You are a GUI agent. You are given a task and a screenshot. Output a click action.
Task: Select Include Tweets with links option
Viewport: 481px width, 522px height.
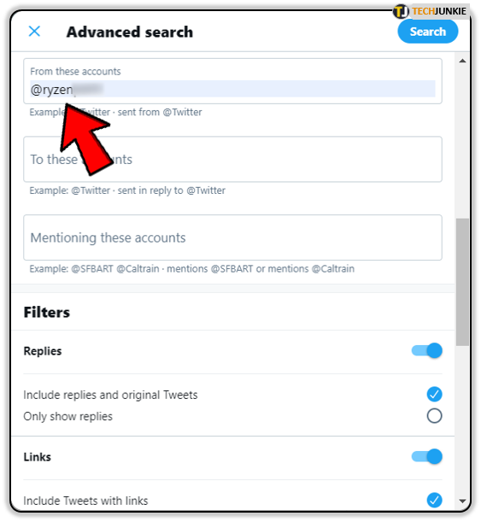(x=434, y=500)
